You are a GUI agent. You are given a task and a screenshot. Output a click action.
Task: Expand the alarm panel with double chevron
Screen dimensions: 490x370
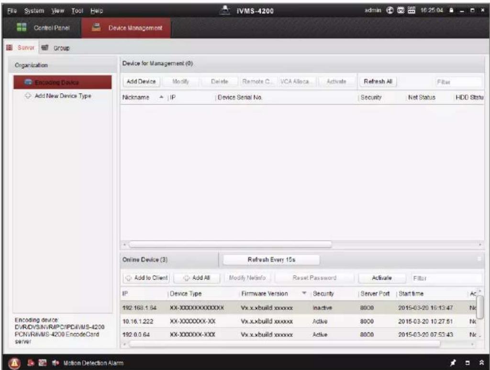481,363
